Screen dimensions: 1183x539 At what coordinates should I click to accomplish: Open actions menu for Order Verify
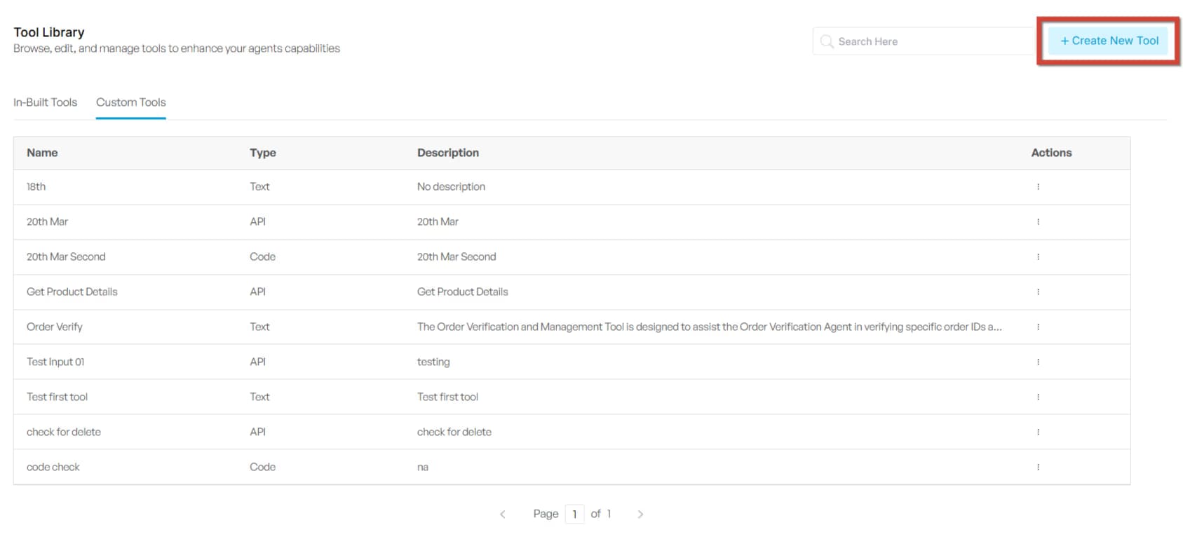(x=1038, y=327)
